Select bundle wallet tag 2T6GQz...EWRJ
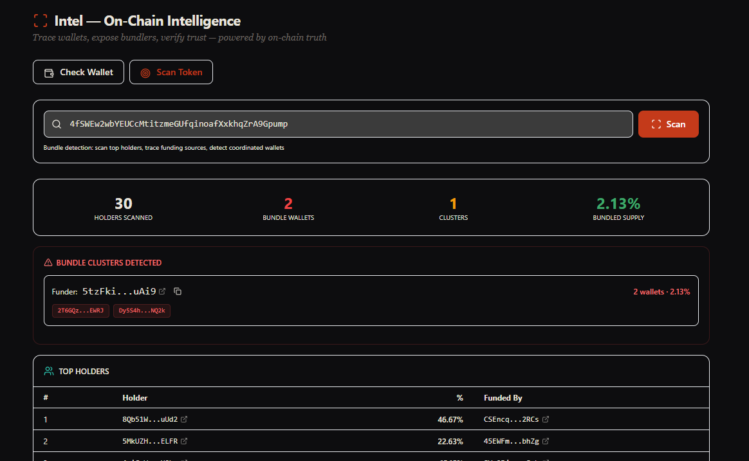The height and width of the screenshot is (461, 749). [x=80, y=311]
